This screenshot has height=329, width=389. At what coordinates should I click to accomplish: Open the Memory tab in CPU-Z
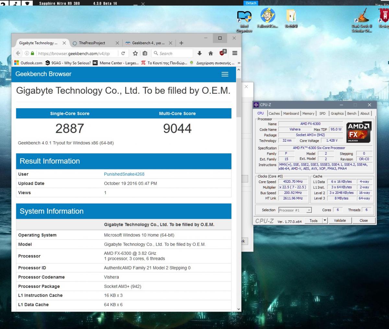coord(308,113)
